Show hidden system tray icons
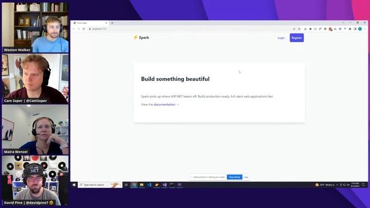Viewport: 370px width, 208px height. (x=337, y=185)
